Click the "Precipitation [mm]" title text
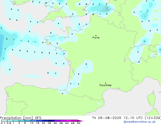The height and width of the screenshot is (124, 161). tap(17, 118)
